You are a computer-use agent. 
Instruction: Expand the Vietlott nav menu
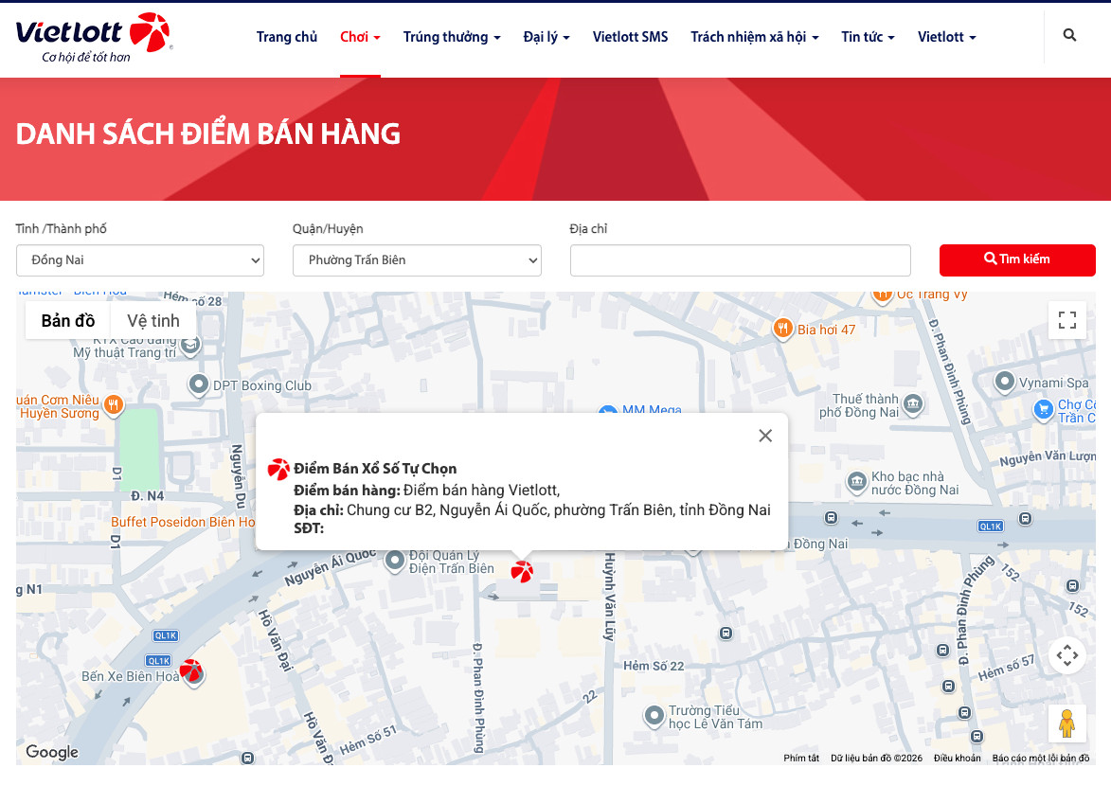(x=946, y=37)
